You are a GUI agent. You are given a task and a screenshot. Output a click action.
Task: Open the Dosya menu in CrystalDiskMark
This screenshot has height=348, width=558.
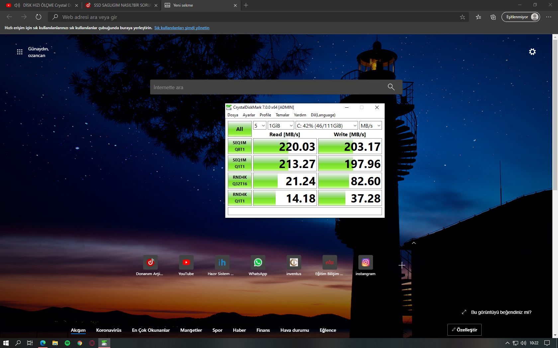[x=233, y=115]
